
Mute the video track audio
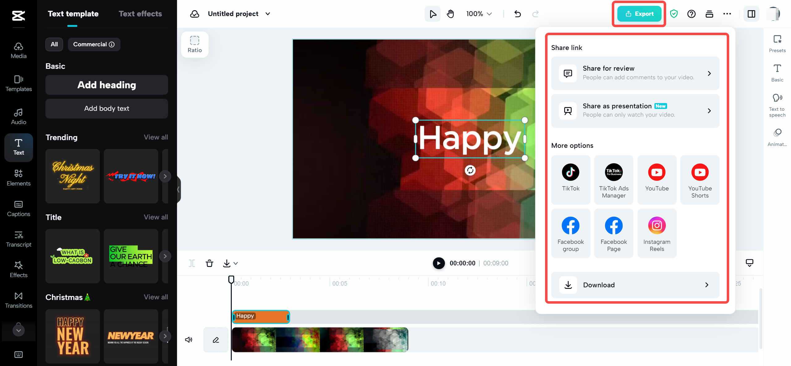coord(188,339)
